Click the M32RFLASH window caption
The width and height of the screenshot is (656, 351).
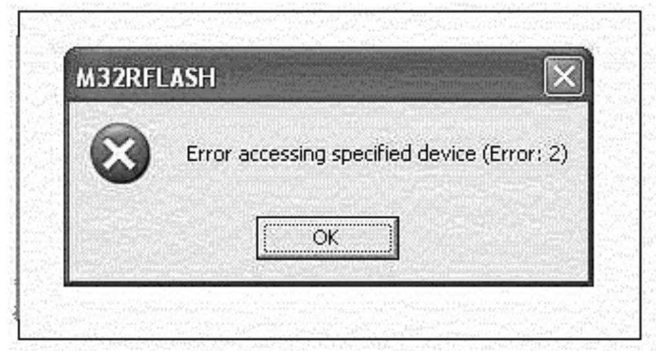pyautogui.click(x=146, y=78)
